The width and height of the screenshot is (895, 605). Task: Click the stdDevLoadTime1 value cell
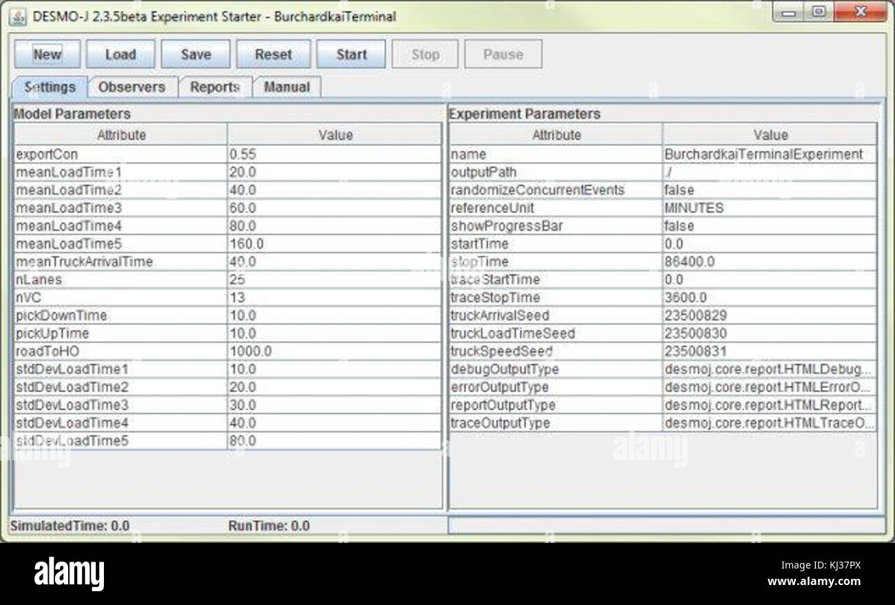click(x=335, y=369)
